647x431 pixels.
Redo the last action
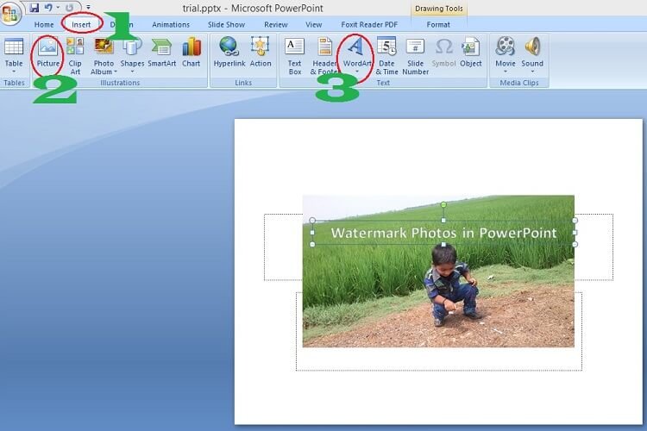pos(69,8)
